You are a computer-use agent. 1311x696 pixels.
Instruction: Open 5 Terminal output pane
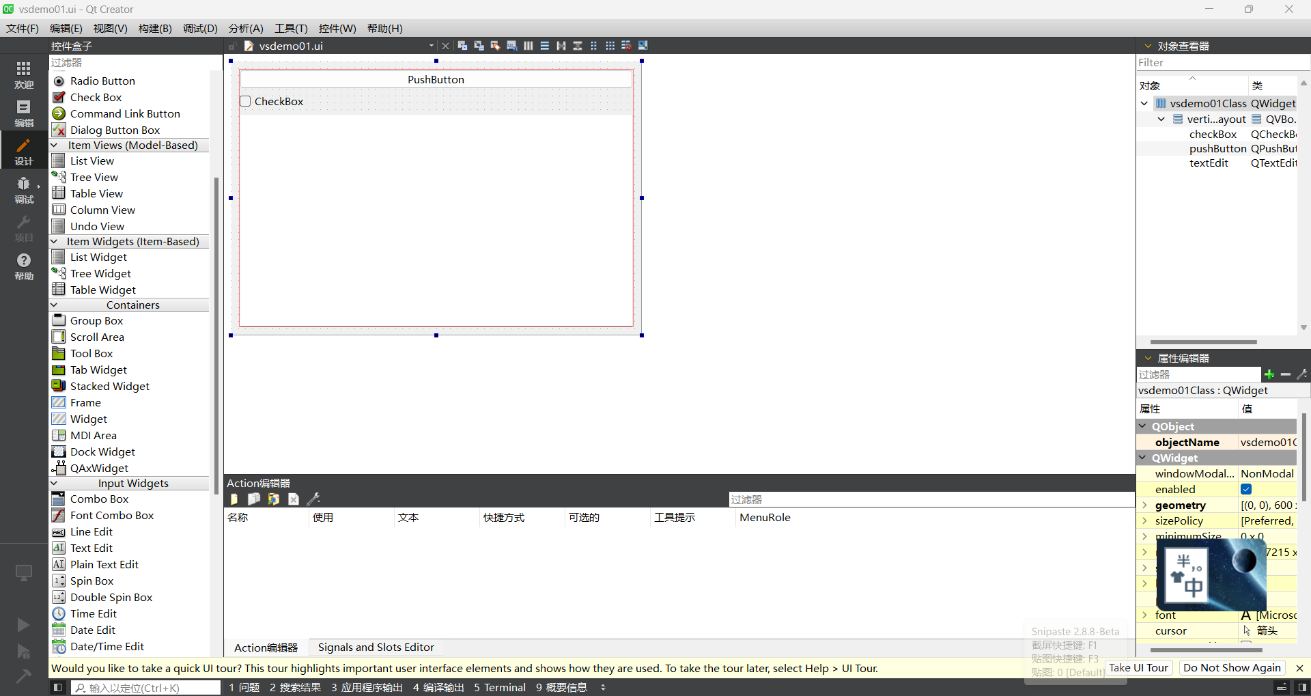click(x=500, y=687)
